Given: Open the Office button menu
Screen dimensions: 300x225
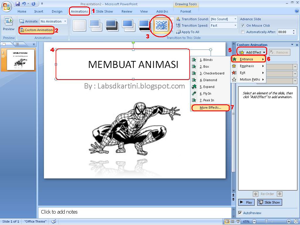Looking at the screenshot, I should point(6,7).
